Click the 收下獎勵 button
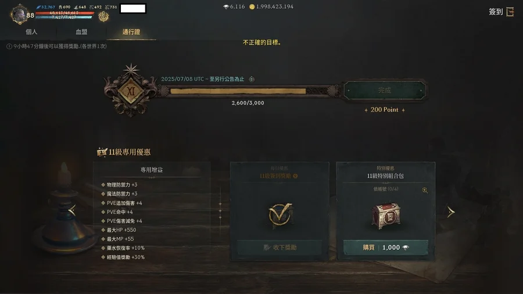This screenshot has width=523, height=294. (280, 248)
